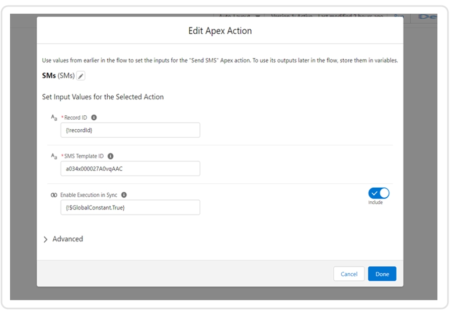Focus the Record ID input field
The height and width of the screenshot is (312, 453).
point(130,130)
